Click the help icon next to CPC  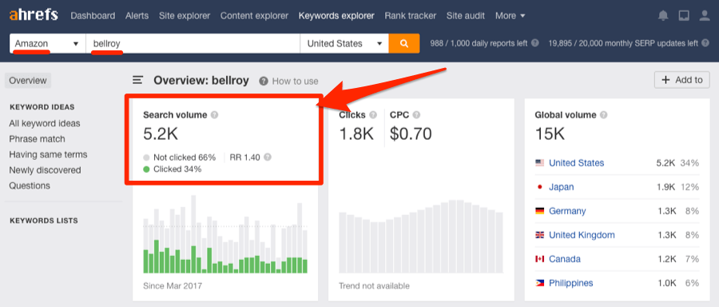coord(416,114)
